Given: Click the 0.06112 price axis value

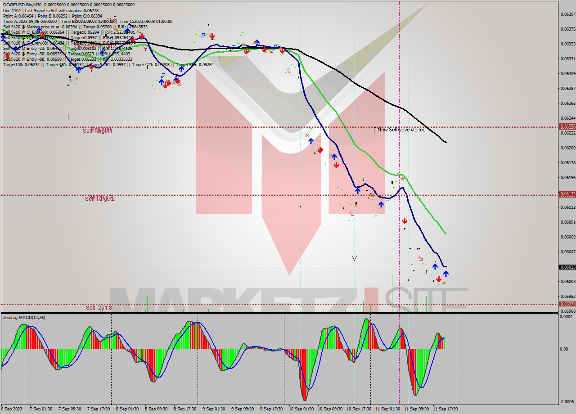Looking at the screenshot, I should (568, 207).
